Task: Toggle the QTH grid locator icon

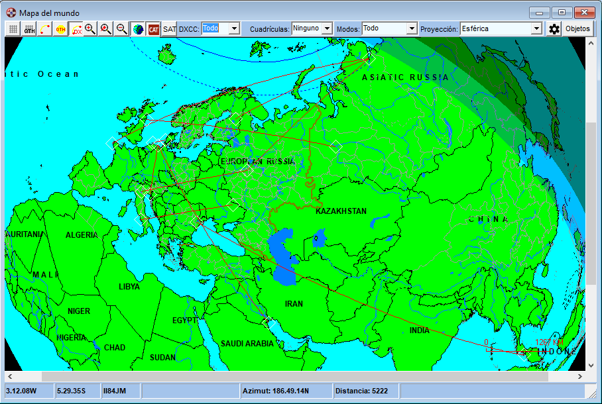Action: tap(29, 29)
